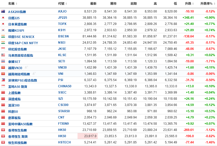The width and height of the screenshot is (217, 146).
Task: Click the CHINA50 ticker symbol
Action: pos(65,86)
